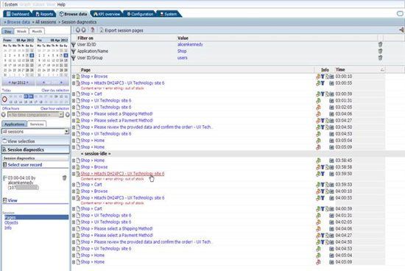
Task: Remove the Application/Name filter using its trash icon
Action: point(380,51)
